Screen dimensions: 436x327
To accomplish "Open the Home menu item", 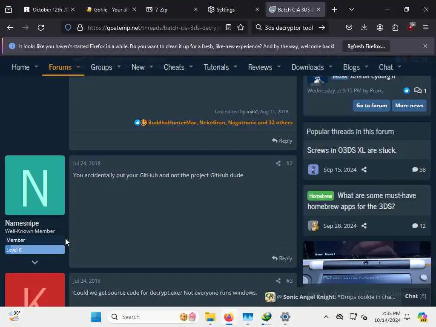I will 20,67.
